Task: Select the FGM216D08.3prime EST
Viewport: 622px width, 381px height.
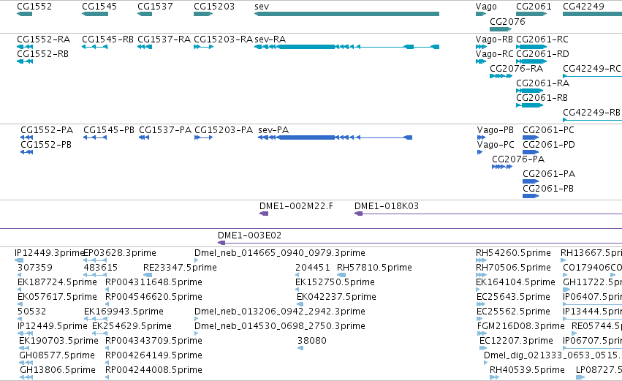Action: [x=482, y=333]
